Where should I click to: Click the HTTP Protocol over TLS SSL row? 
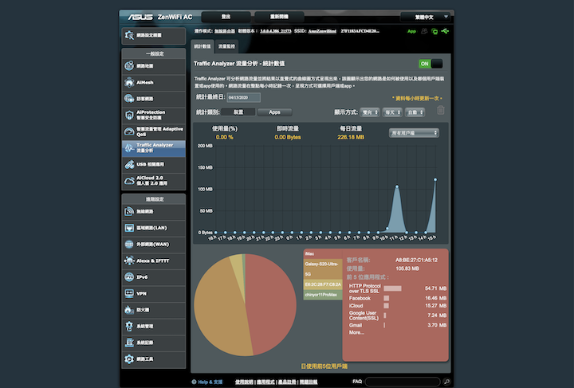click(398, 288)
